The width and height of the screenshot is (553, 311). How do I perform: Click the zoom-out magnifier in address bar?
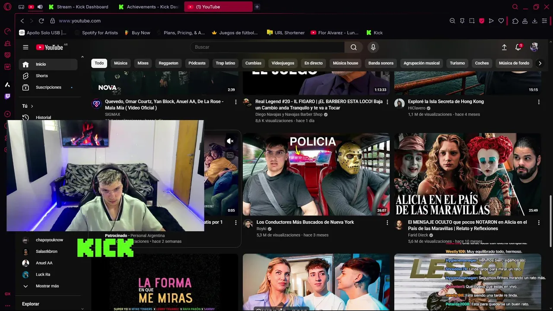[x=452, y=21]
